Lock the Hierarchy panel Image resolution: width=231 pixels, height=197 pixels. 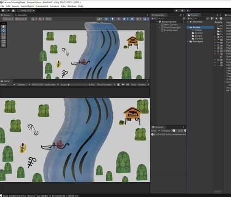[x=181, y=15]
